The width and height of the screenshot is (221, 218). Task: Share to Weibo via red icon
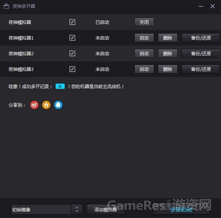tap(34, 105)
